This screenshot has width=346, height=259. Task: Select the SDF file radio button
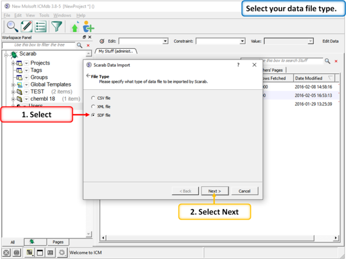tap(93, 116)
